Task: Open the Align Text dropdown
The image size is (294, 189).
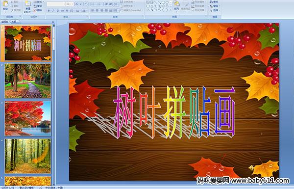Action: pyautogui.click(x=128, y=6)
